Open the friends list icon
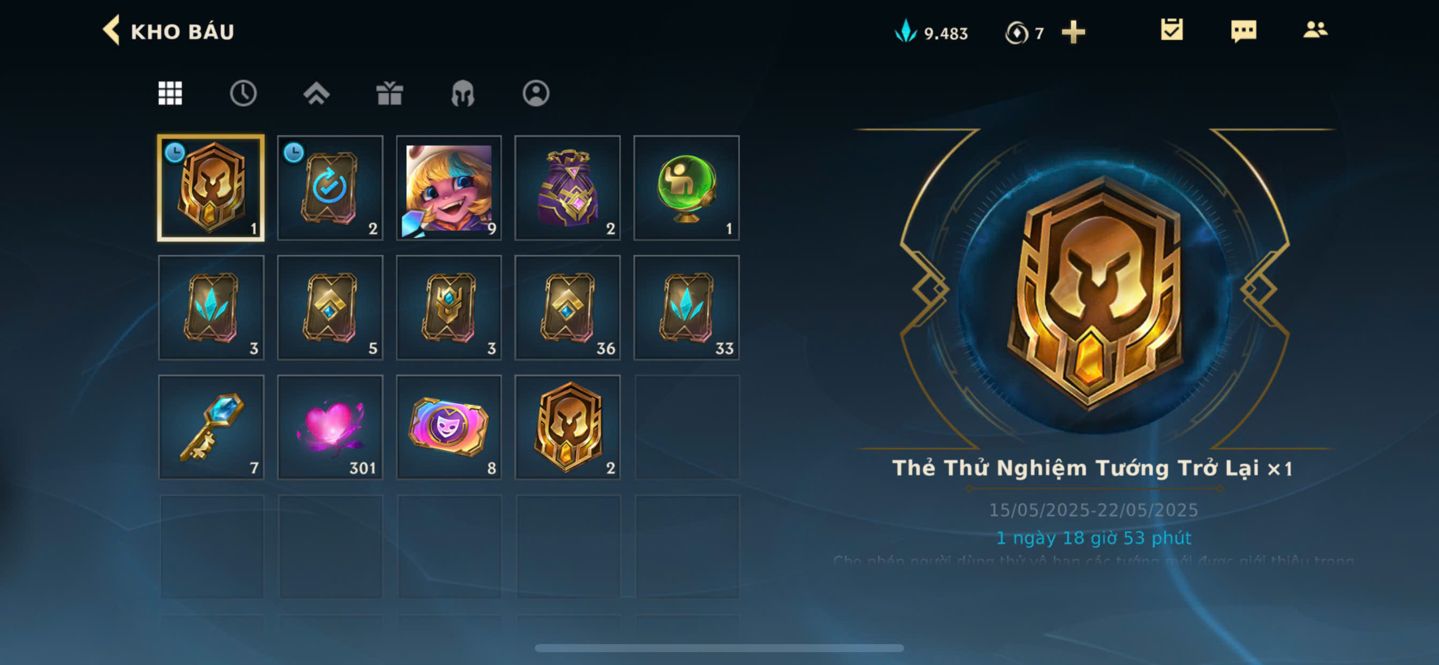 tap(1315, 29)
